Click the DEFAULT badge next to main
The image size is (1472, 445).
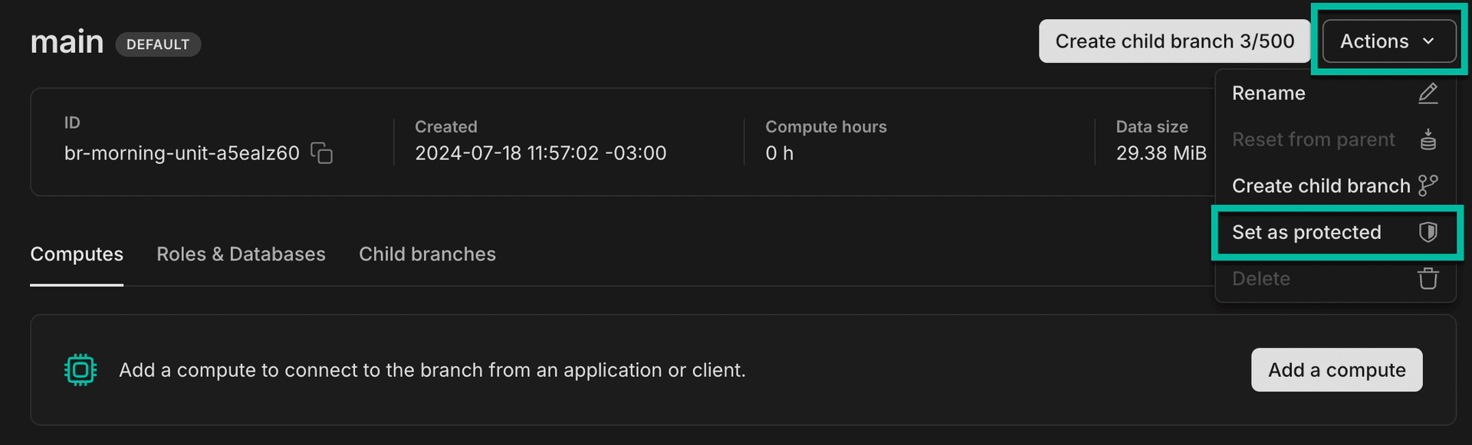click(x=158, y=44)
